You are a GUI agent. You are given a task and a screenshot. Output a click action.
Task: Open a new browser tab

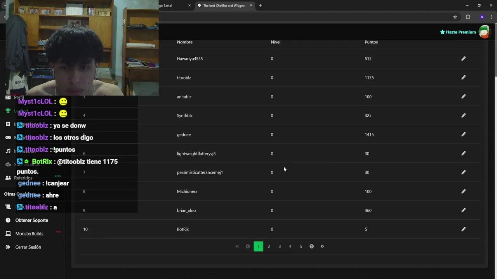tap(260, 5)
